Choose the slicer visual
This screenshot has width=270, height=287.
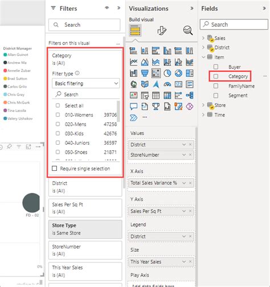tap(145, 96)
